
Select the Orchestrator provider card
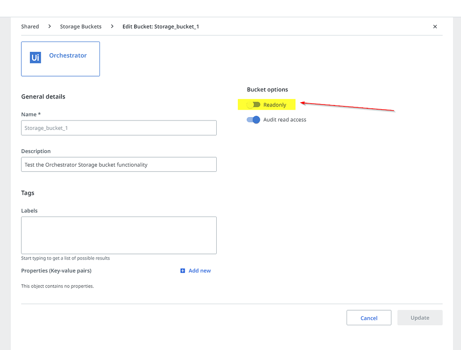60,59
